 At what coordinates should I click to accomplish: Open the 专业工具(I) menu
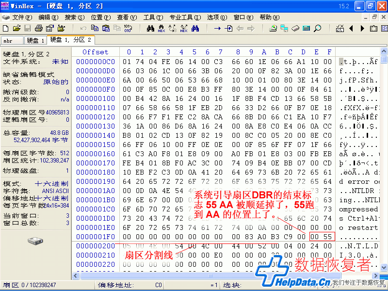[185, 17]
